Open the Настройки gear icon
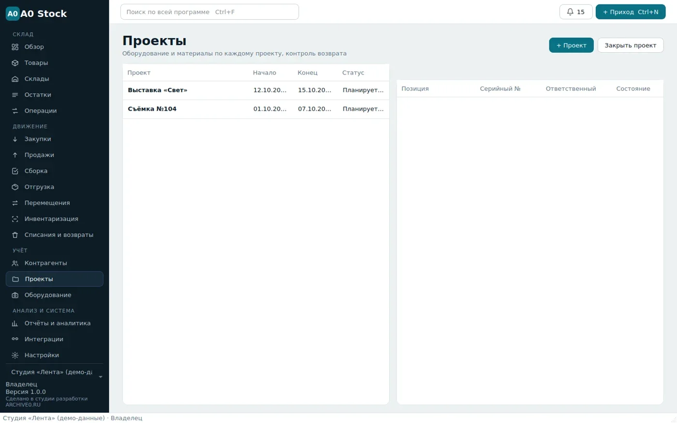Screen dimensions: 677x423 click(15, 355)
